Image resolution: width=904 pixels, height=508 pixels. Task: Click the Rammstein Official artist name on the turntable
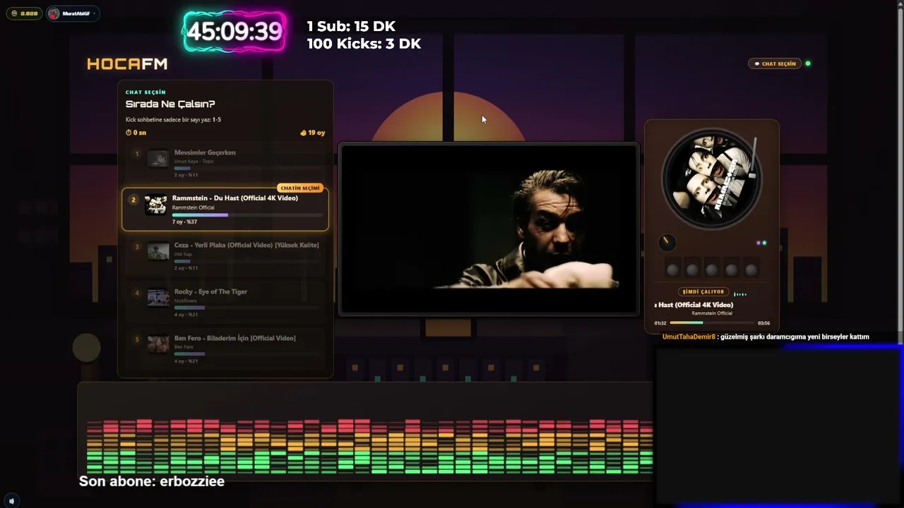point(712,313)
